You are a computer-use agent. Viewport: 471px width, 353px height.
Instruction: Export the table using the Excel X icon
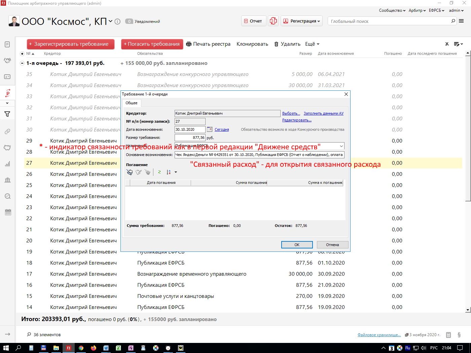[x=447, y=44]
